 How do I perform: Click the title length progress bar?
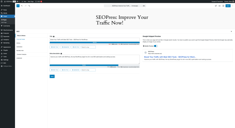point(95,43)
